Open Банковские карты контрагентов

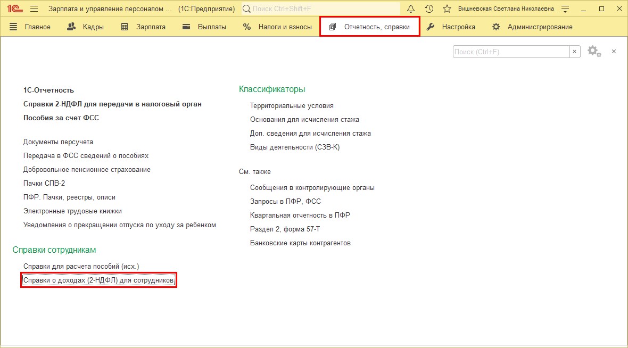(300, 243)
